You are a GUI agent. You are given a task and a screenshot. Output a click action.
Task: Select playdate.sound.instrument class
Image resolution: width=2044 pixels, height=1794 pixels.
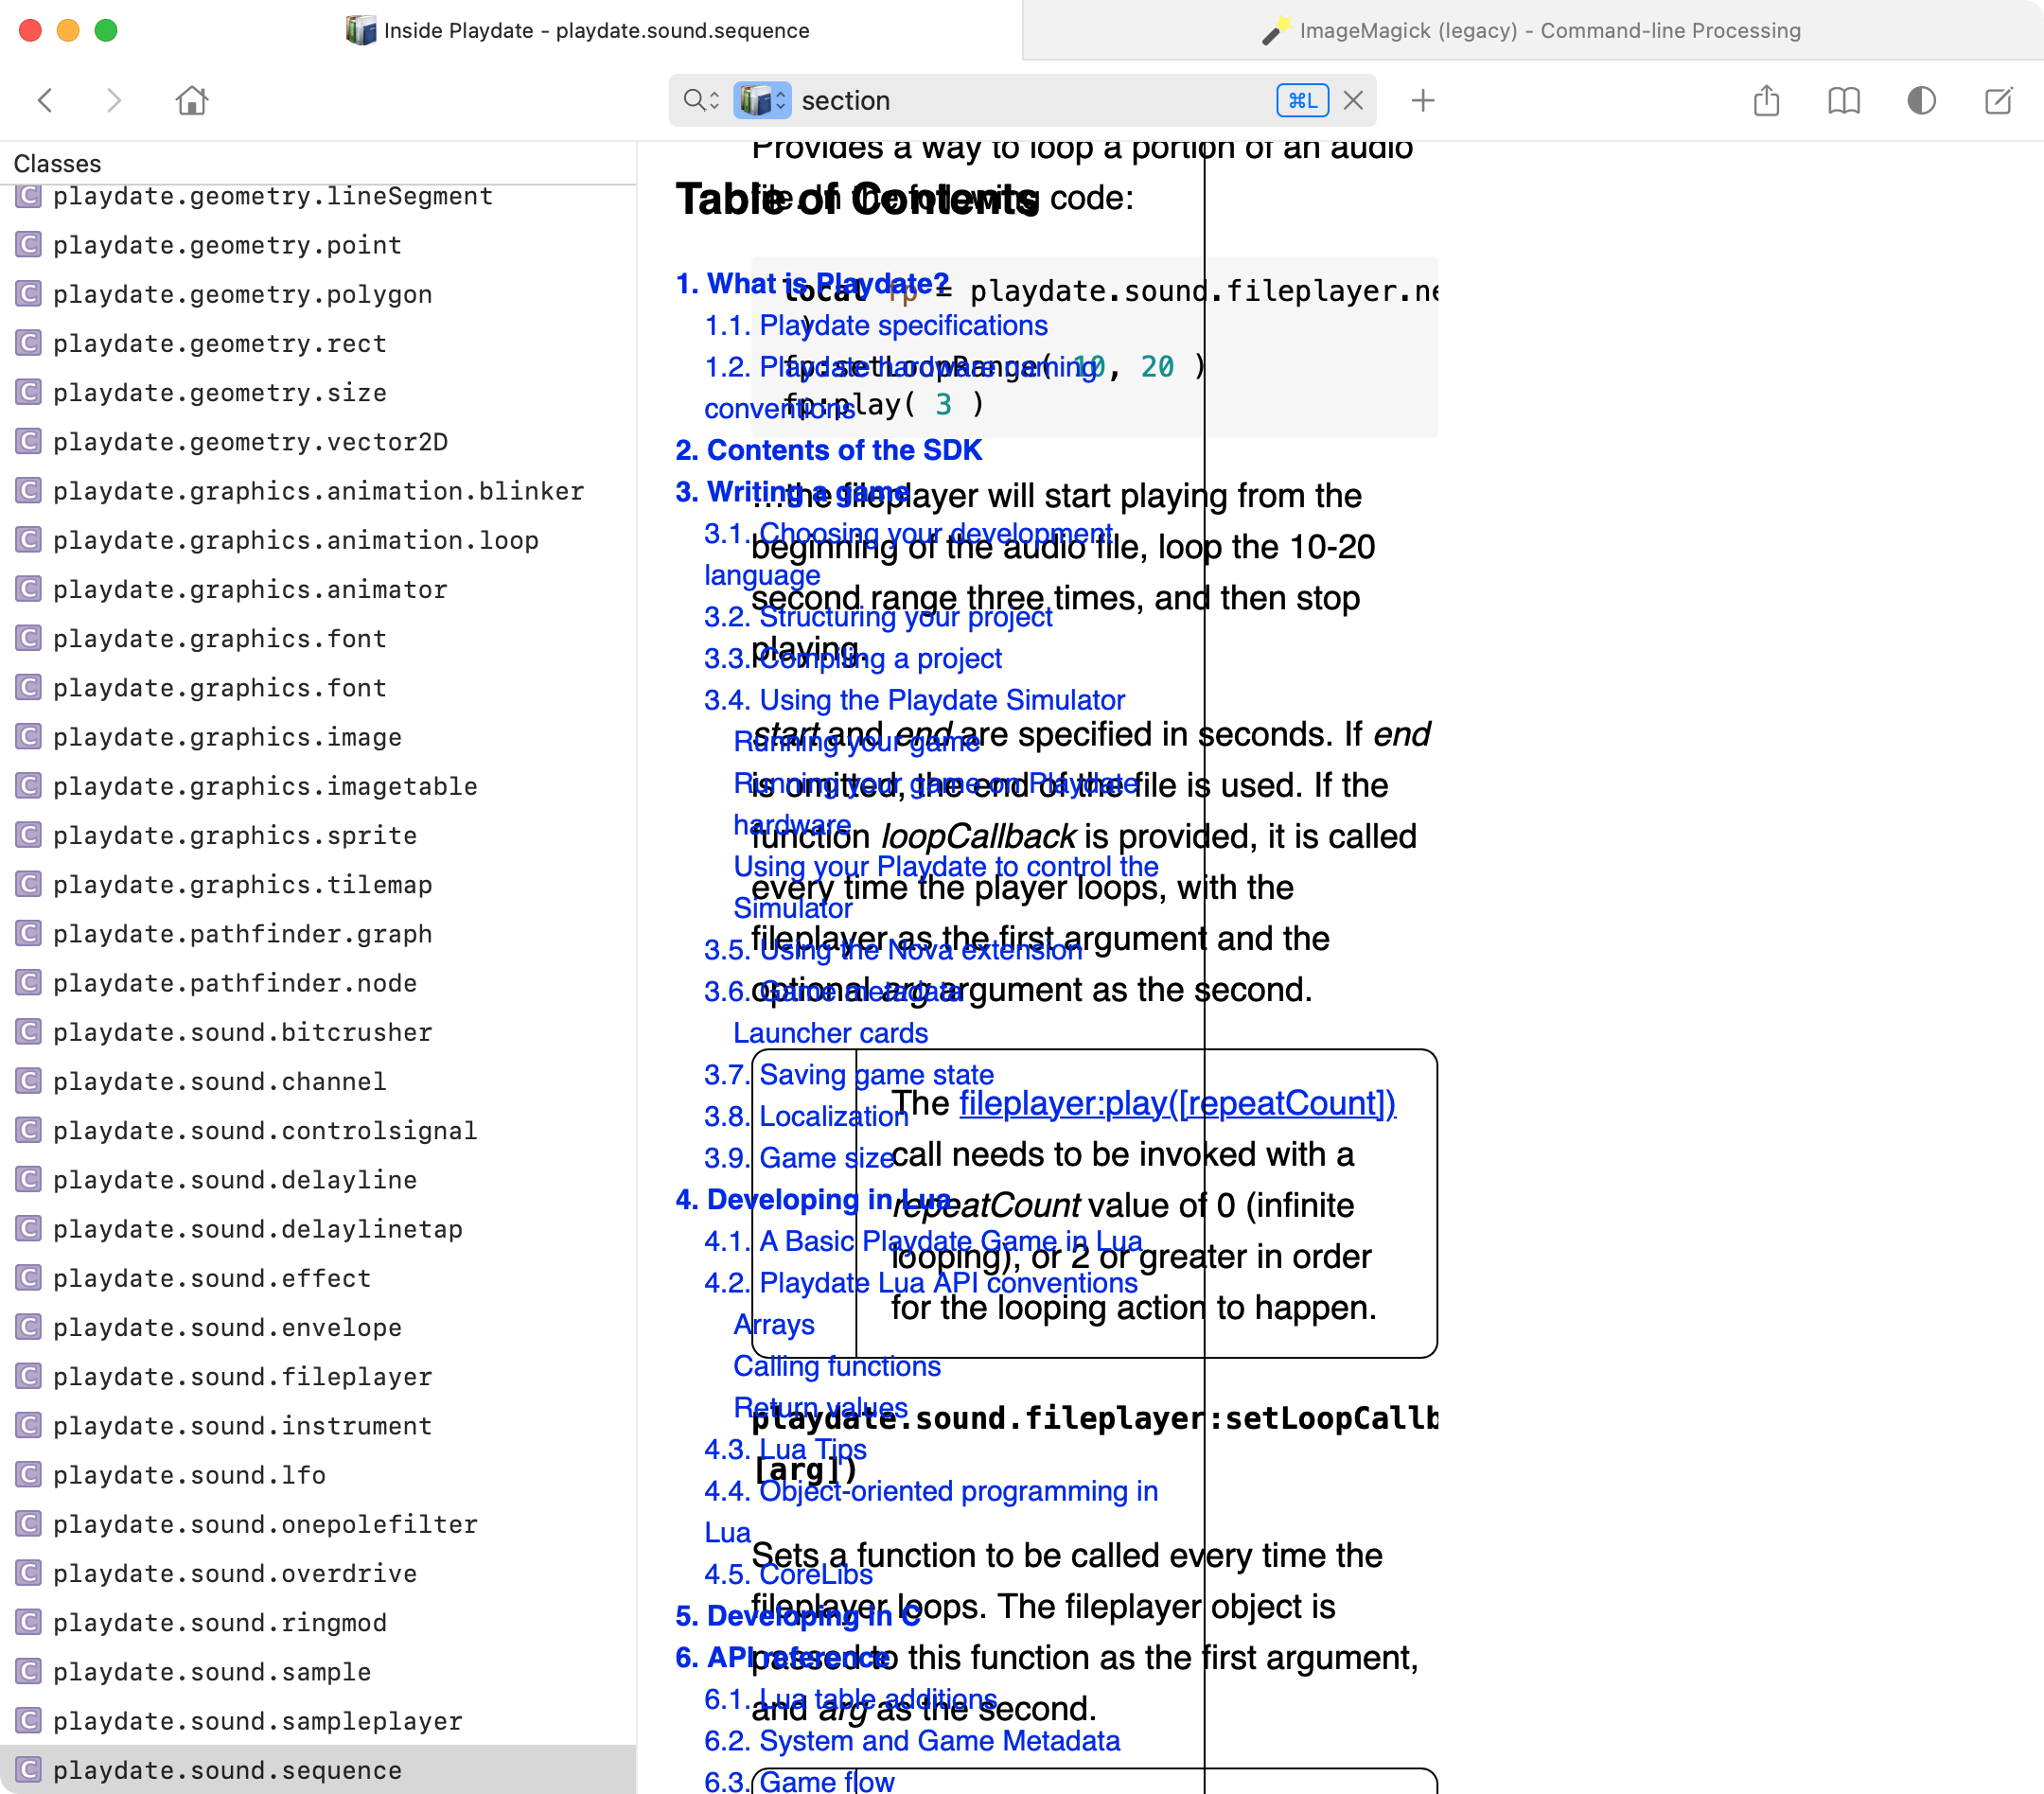[318, 1425]
